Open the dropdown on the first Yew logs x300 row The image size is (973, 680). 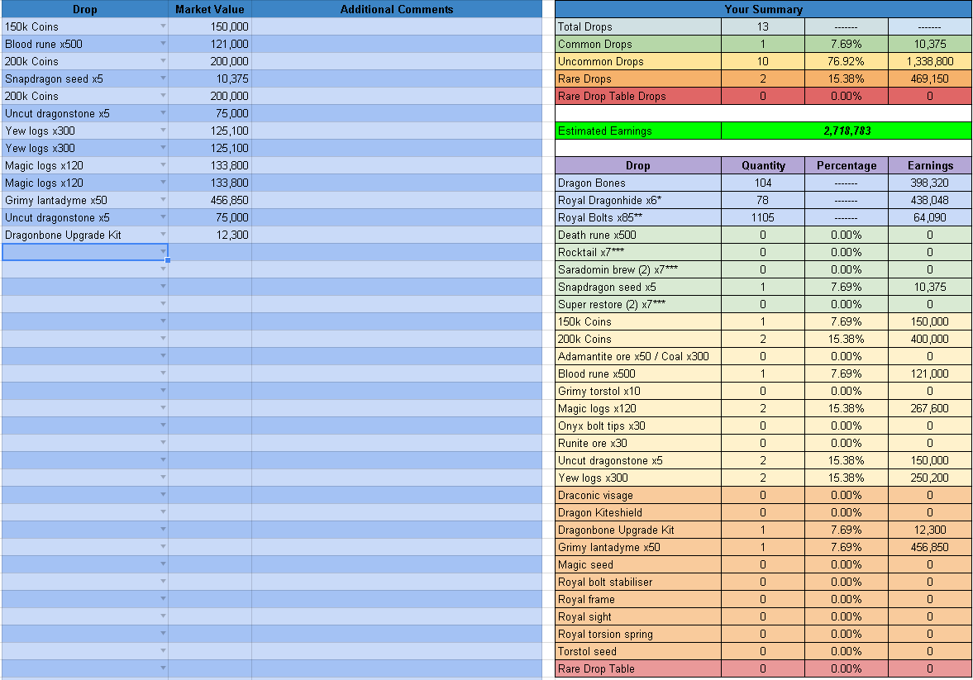click(163, 131)
